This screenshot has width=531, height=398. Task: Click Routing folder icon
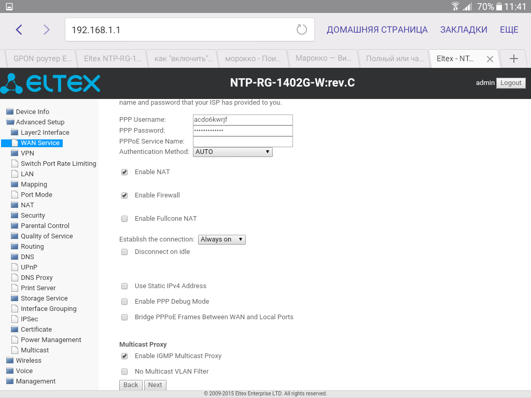tap(15, 246)
